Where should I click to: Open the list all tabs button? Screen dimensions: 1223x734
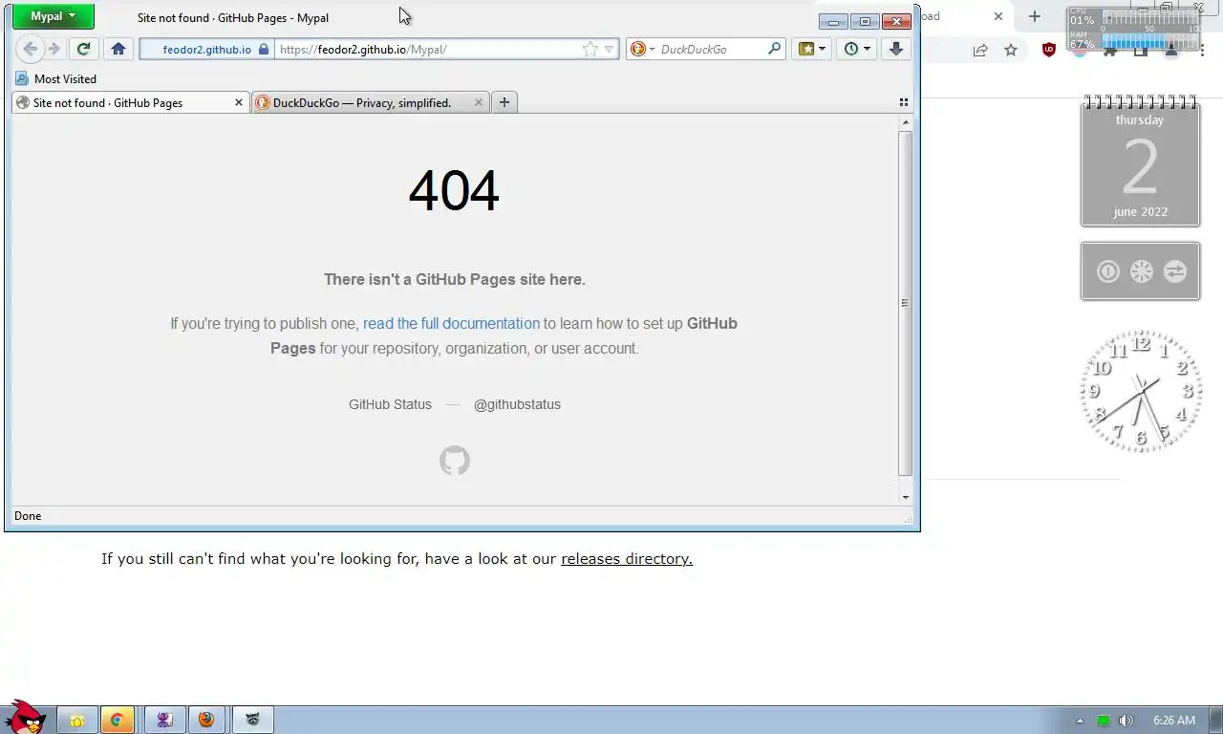(x=904, y=102)
